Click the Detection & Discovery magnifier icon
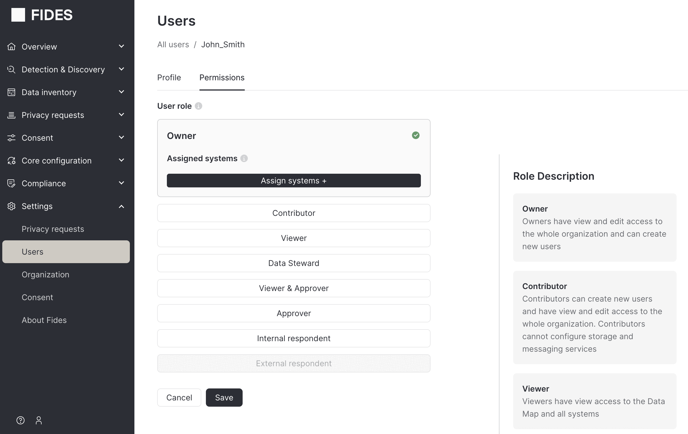Image resolution: width=688 pixels, height=434 pixels. [11, 69]
